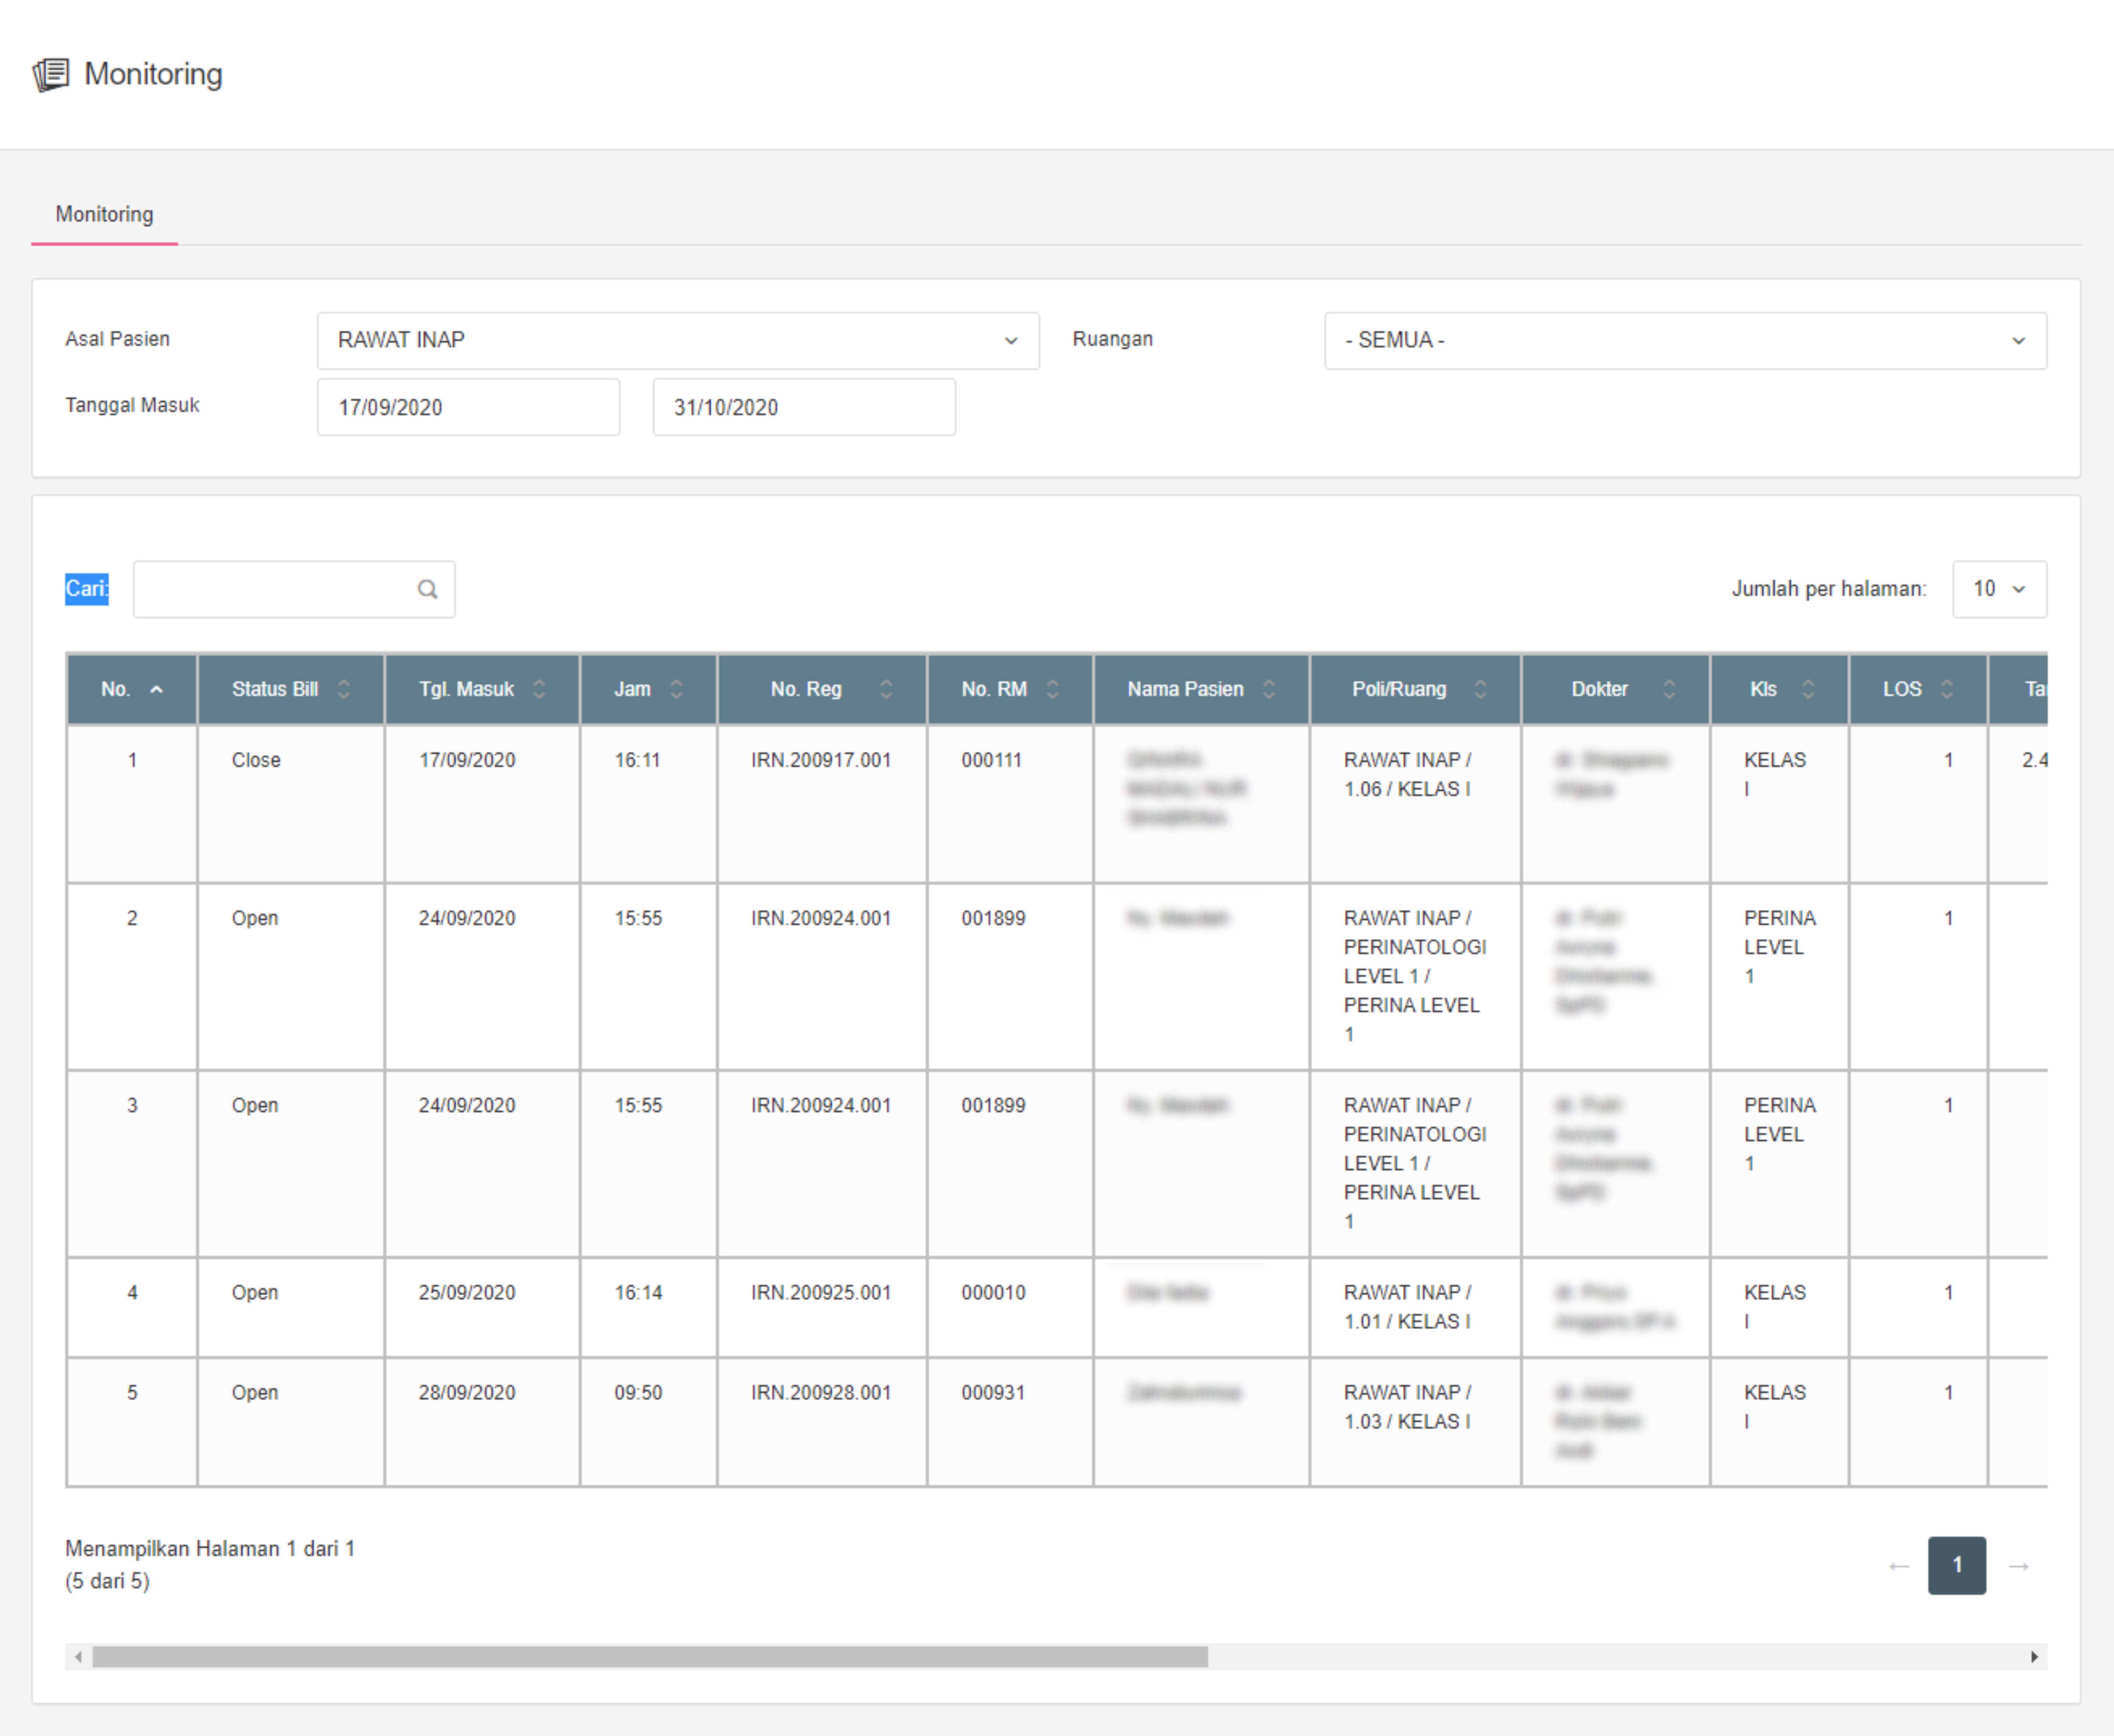
Task: Sort by Jam column arrows
Action: pos(677,689)
